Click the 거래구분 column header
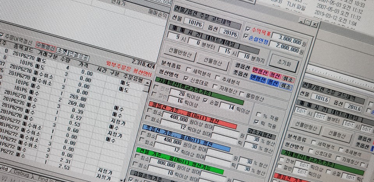This screenshot has width=374, height=182. point(48,55)
